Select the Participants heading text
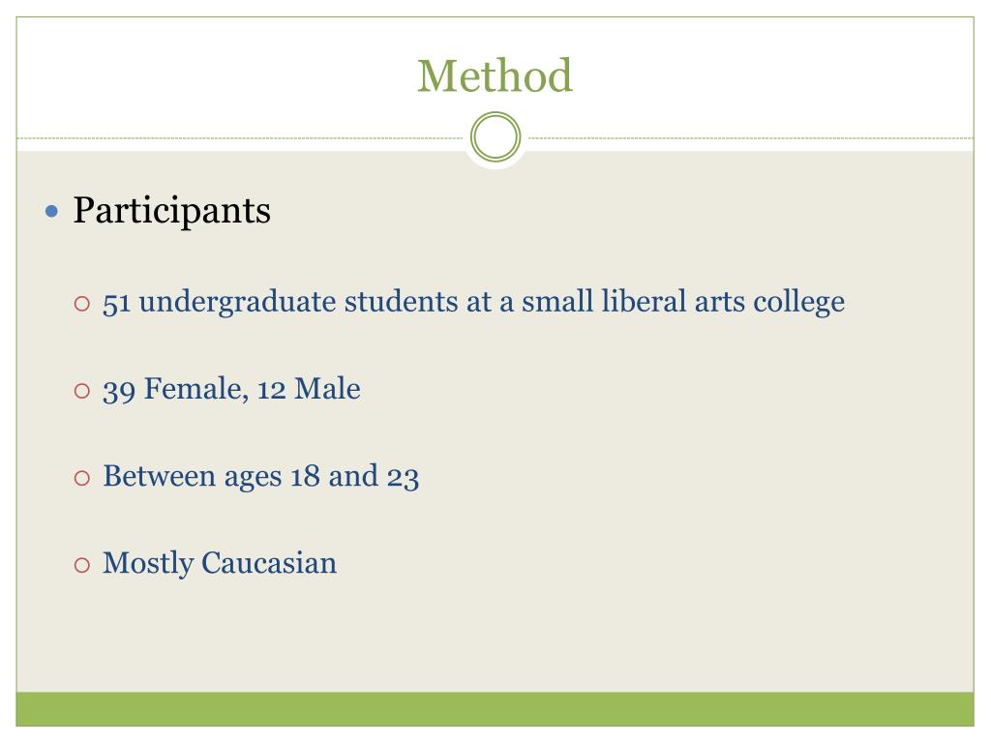The image size is (991, 743). 172,210
